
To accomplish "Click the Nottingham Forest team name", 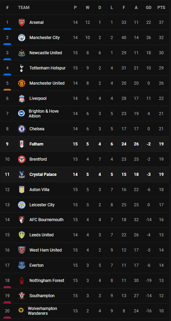I will coord(47,281).
